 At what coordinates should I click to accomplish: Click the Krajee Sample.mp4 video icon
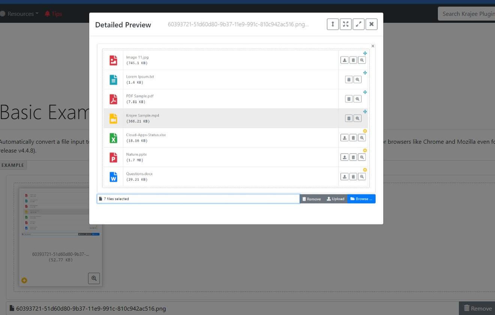click(113, 119)
